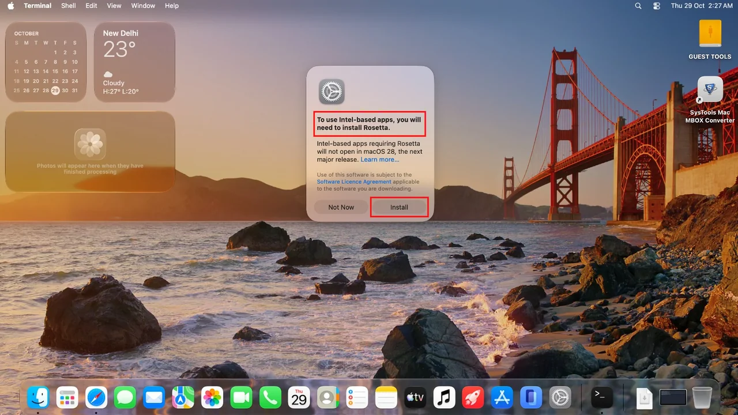Open the Apple menu
Image resolution: width=738 pixels, height=415 pixels.
pyautogui.click(x=10, y=6)
